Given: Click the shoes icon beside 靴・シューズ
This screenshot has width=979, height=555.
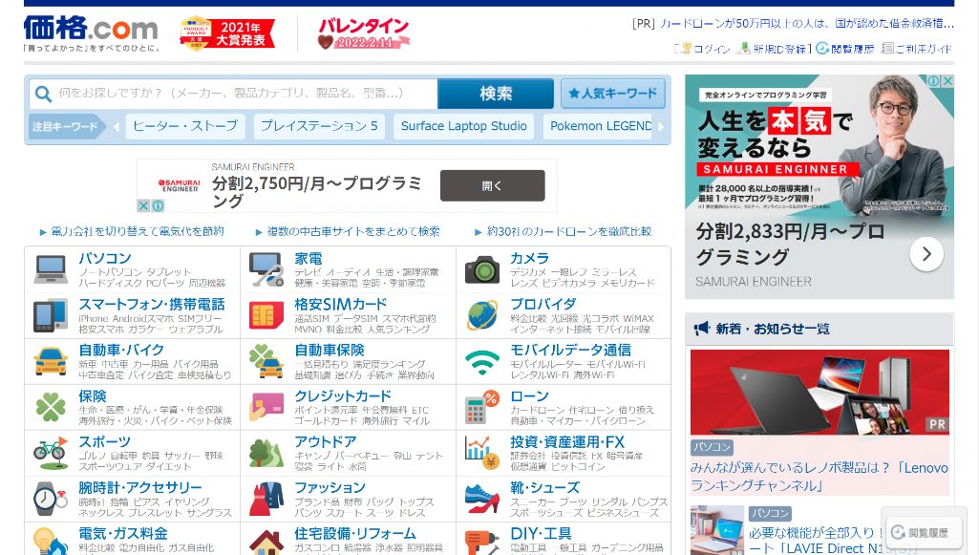Looking at the screenshot, I should click(x=482, y=499).
